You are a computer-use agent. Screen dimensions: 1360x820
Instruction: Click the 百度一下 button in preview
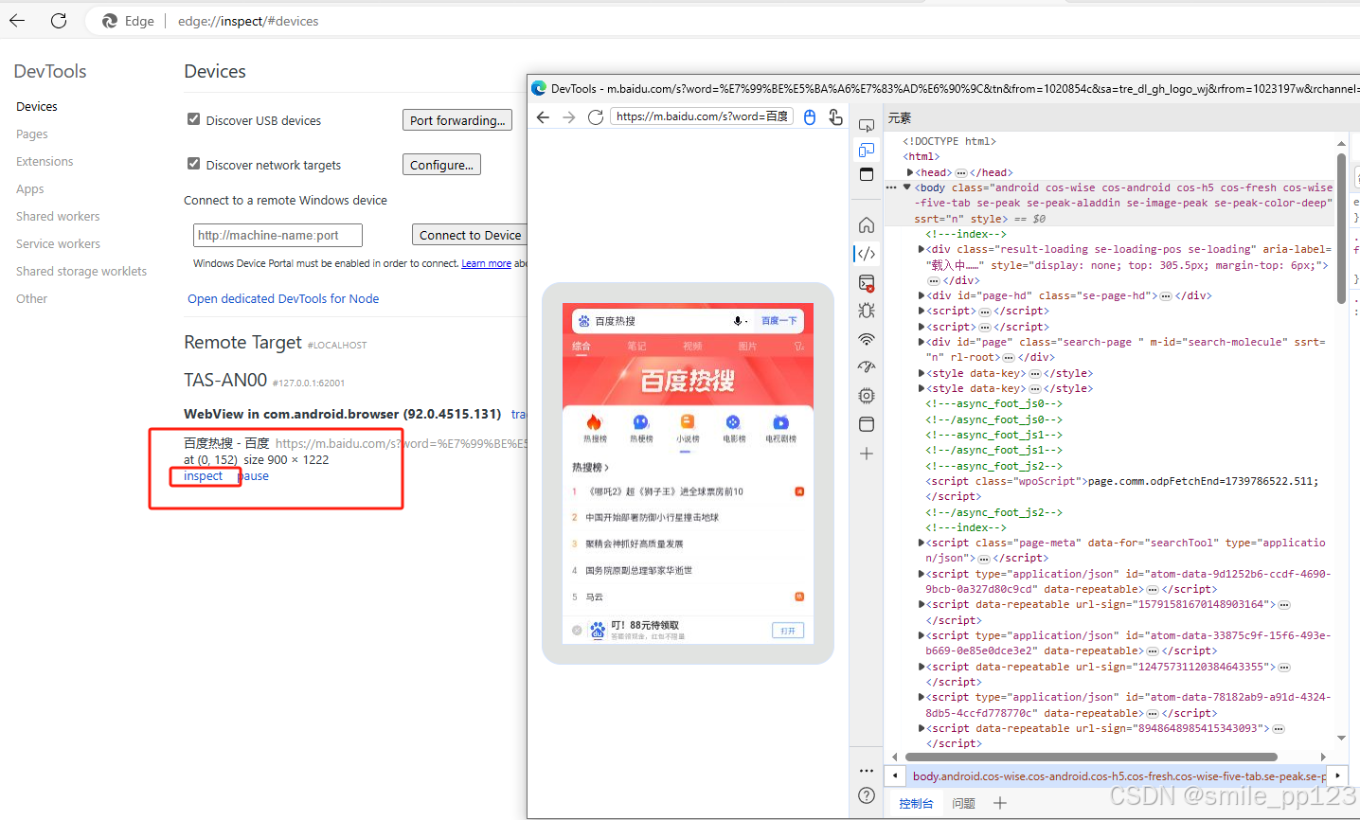point(779,321)
